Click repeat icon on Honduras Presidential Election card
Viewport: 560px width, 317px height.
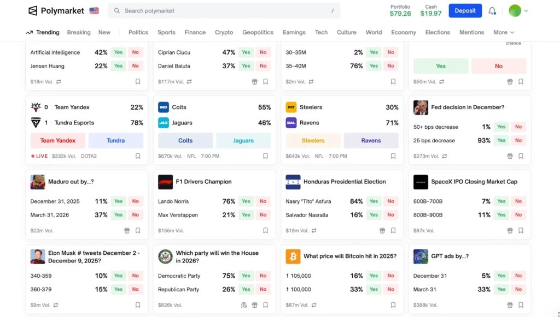(314, 231)
